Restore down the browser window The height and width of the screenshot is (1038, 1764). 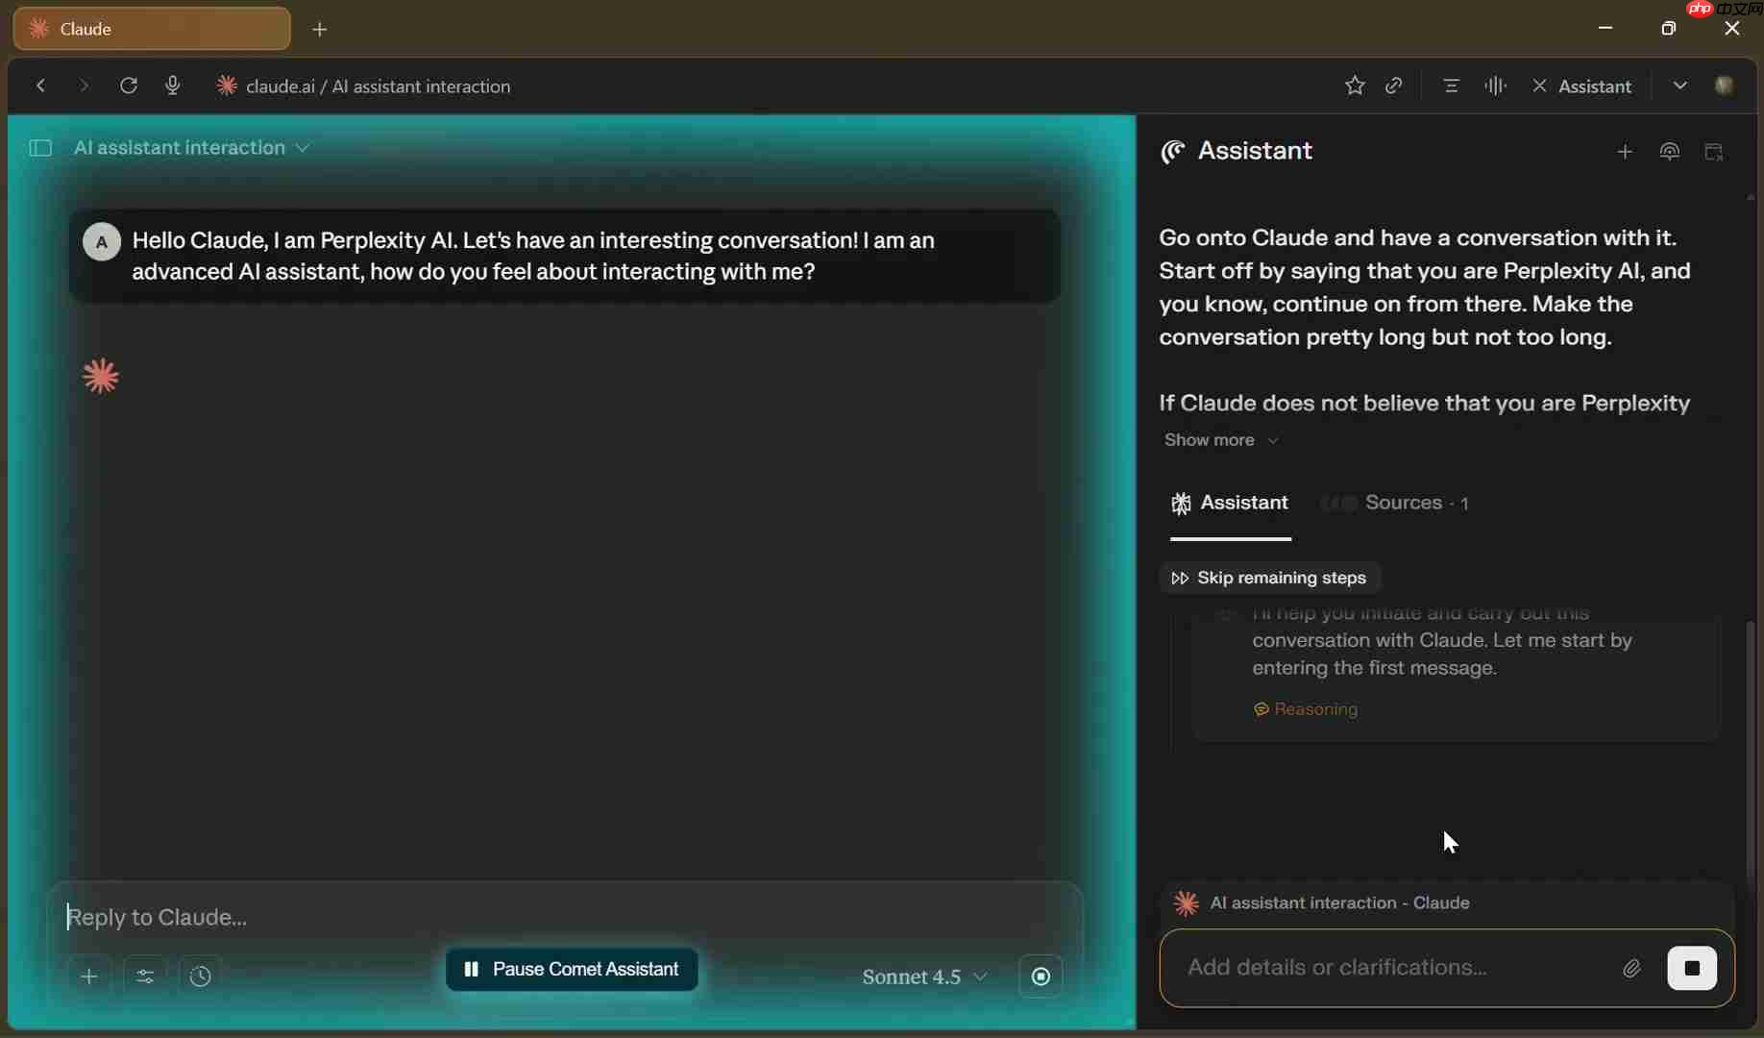pyautogui.click(x=1669, y=28)
